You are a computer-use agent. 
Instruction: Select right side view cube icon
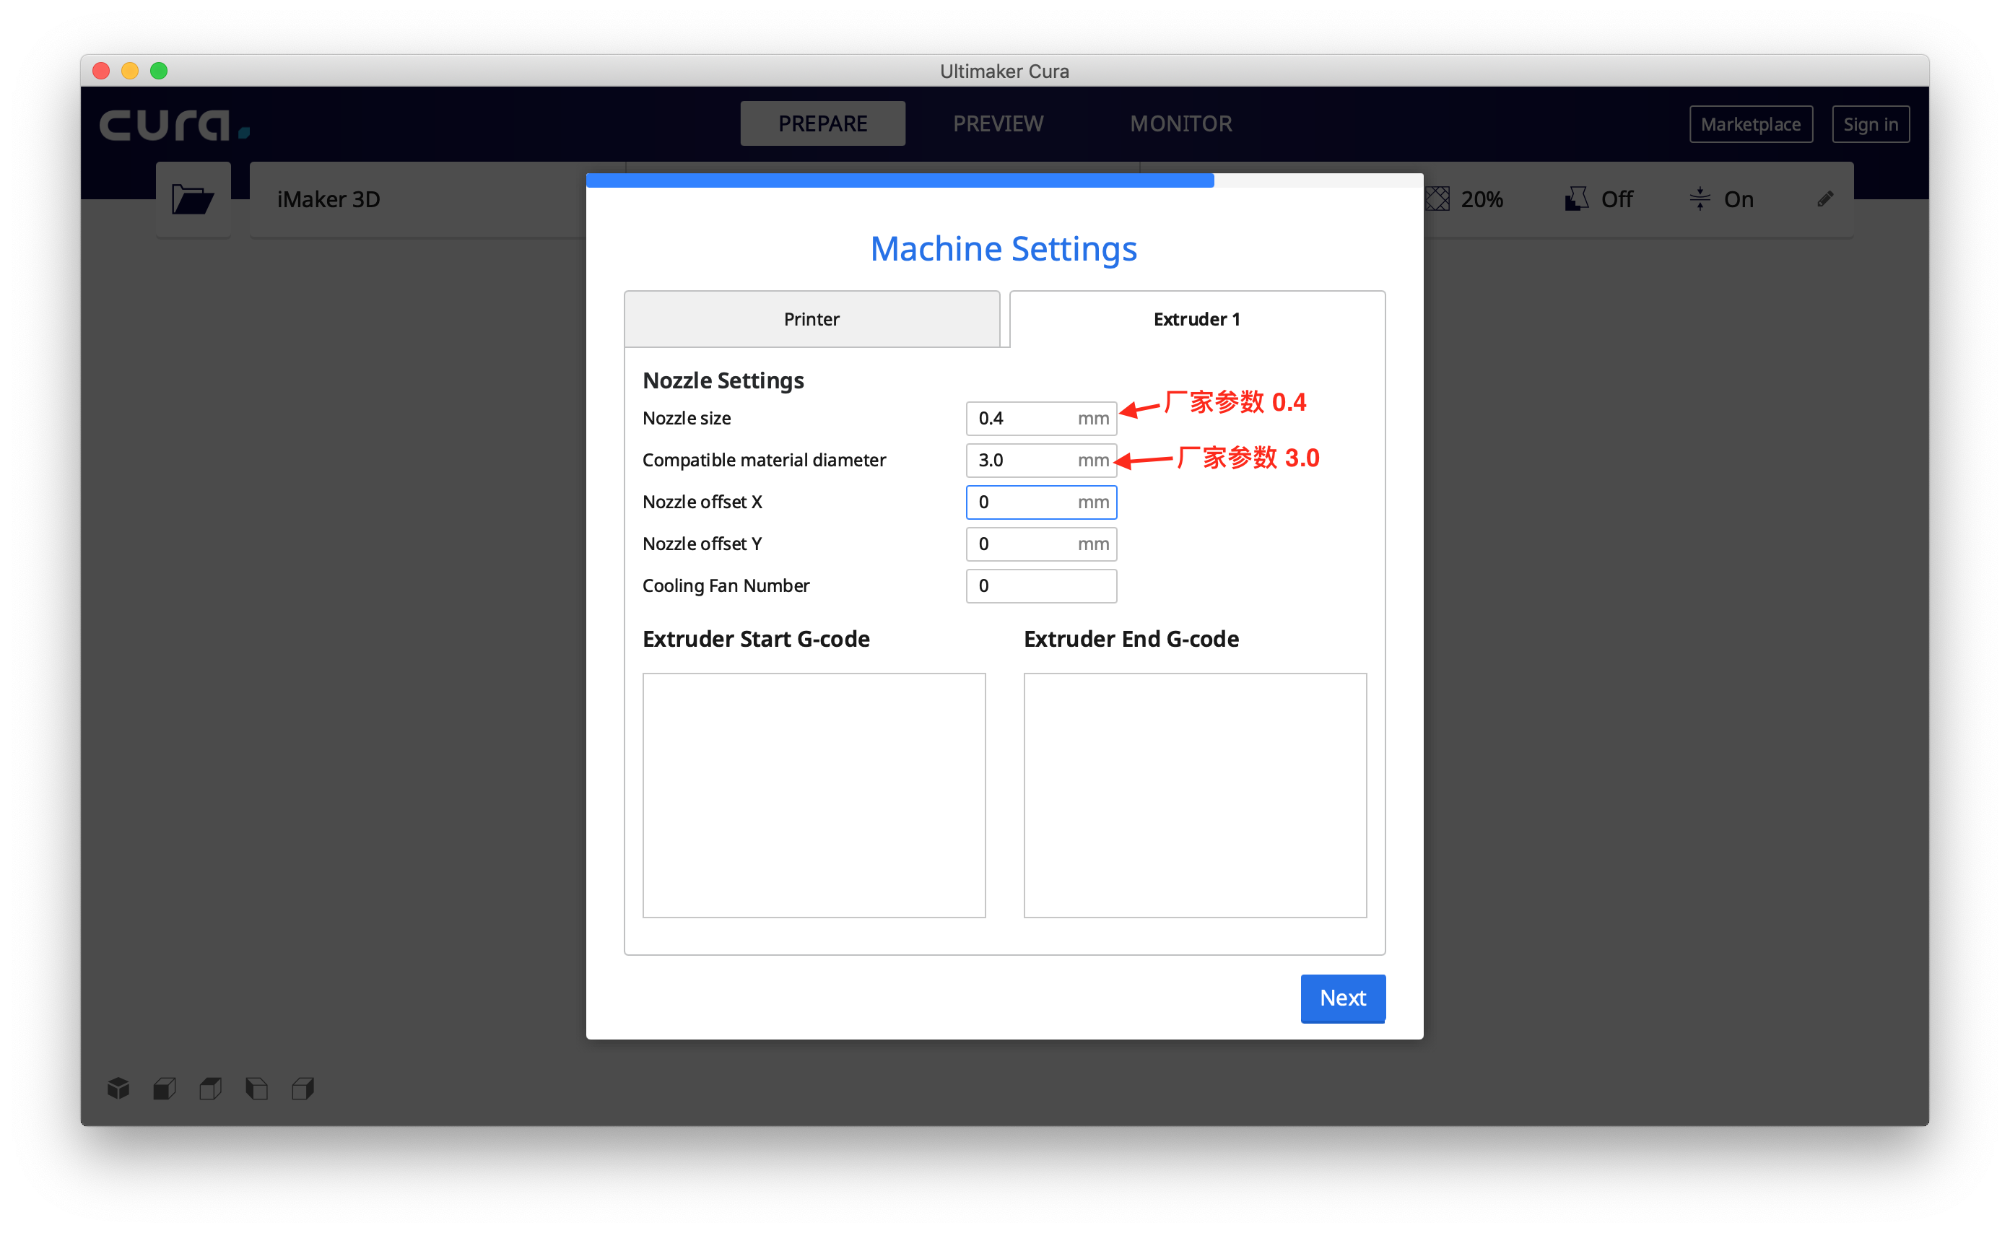(x=303, y=1088)
